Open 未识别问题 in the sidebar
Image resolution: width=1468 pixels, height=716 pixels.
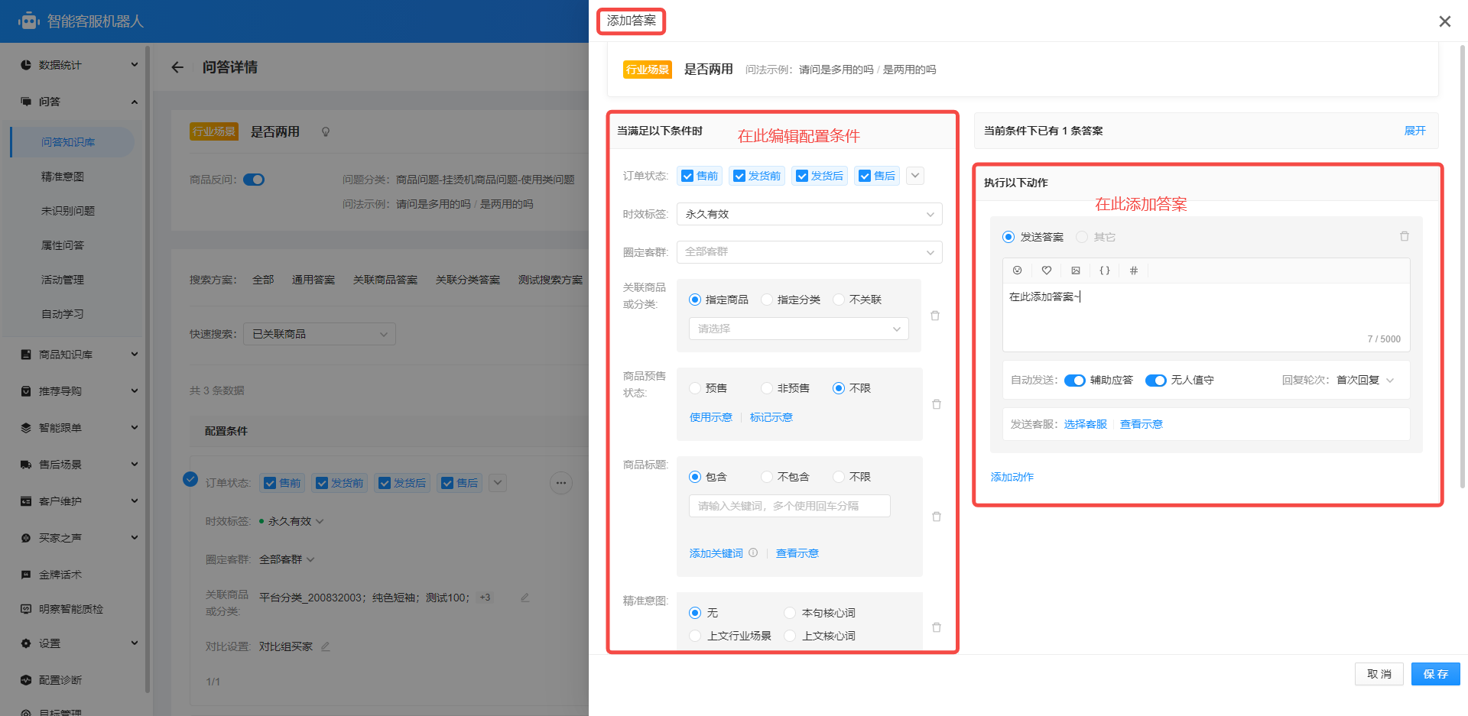68,211
